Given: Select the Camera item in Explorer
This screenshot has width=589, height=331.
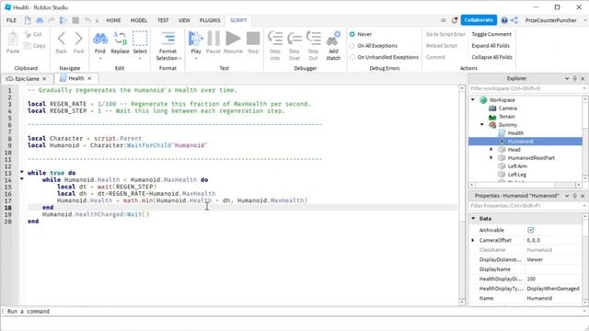Looking at the screenshot, I should pos(507,108).
